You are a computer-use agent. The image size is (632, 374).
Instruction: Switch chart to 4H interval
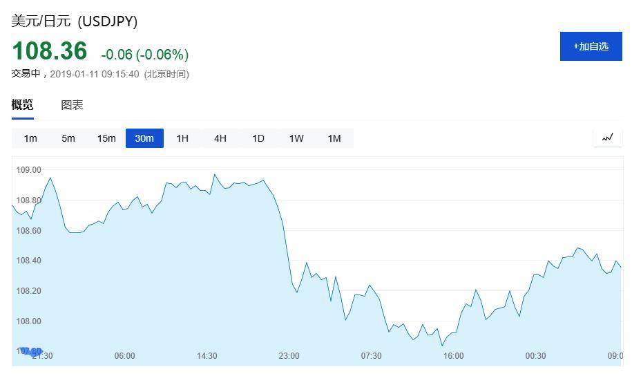click(x=220, y=138)
